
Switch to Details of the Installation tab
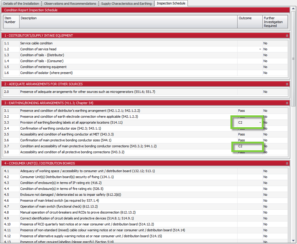coord(21,3)
